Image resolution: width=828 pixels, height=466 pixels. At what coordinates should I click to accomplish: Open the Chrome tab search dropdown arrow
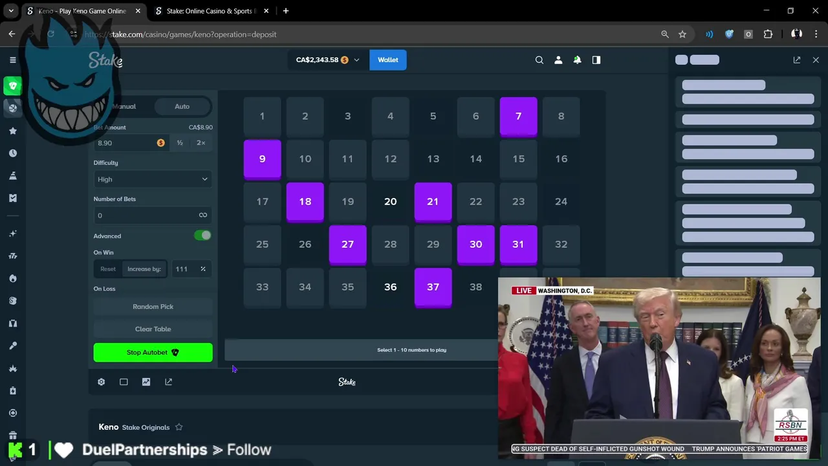coord(11,11)
